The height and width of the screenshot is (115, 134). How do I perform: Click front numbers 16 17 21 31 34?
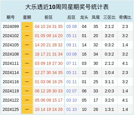pyautogui.click(x=49, y=54)
